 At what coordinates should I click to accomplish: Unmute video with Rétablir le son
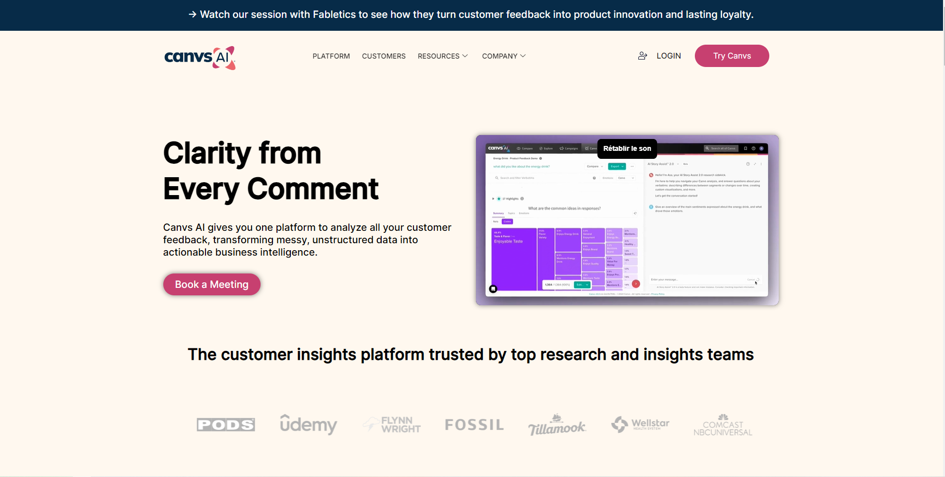click(x=627, y=148)
